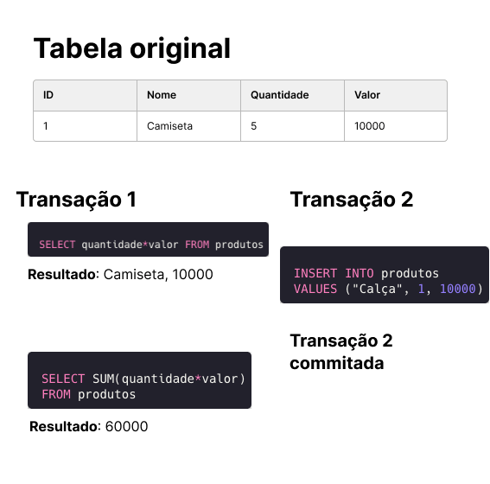Viewport: 490px width, 484px height.
Task: Click the table cell with value 10000
Action: (x=396, y=126)
